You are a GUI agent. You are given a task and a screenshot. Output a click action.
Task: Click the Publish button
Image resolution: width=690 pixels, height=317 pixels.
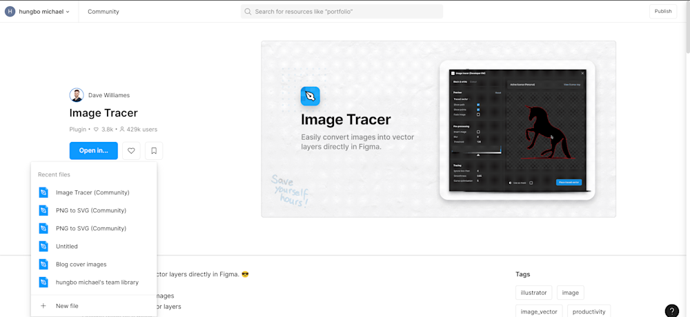[663, 12]
